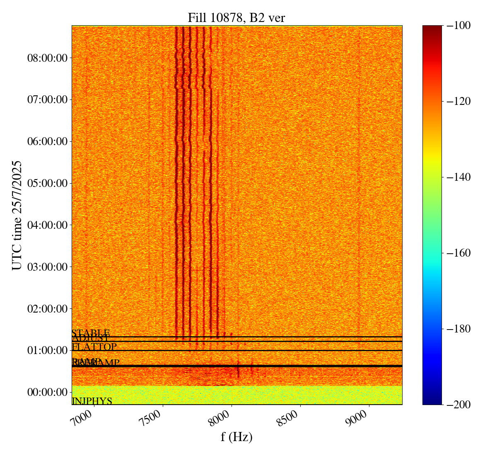Click the 08:00:00 time tick label
Image resolution: width=497 pixels, height=456 pixels.
47,58
